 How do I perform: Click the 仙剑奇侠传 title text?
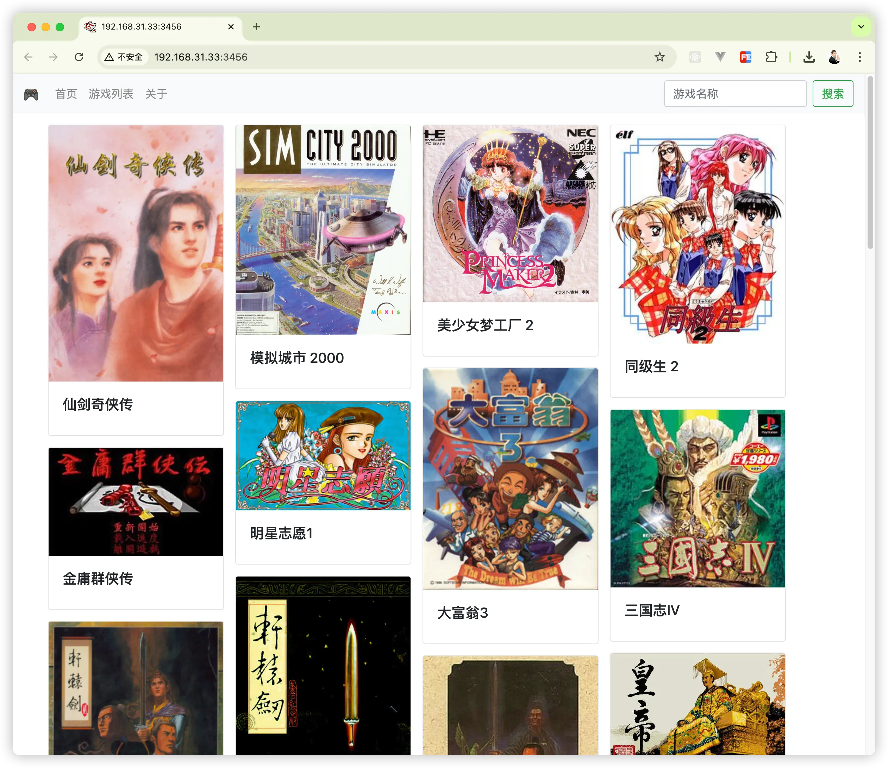[x=98, y=404]
